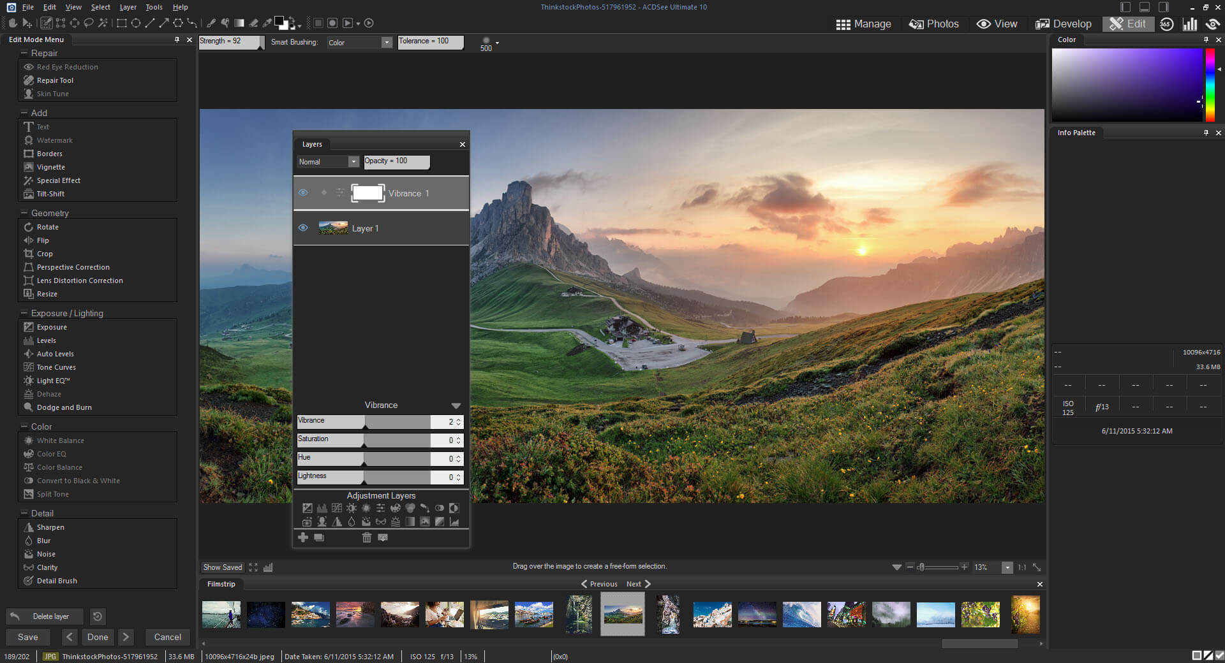Select the Ellipse shape tool
Viewport: 1225px width, 663px height.
136,23
